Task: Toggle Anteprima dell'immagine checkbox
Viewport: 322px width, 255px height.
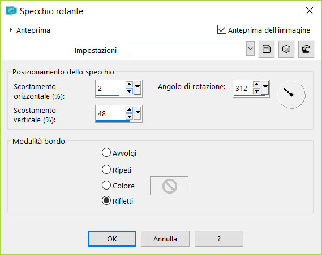Action: 222,29
